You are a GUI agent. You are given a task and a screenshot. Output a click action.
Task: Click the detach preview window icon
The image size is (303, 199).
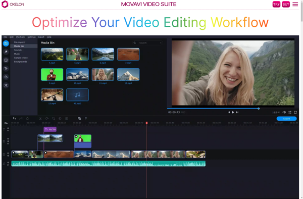click(295, 112)
